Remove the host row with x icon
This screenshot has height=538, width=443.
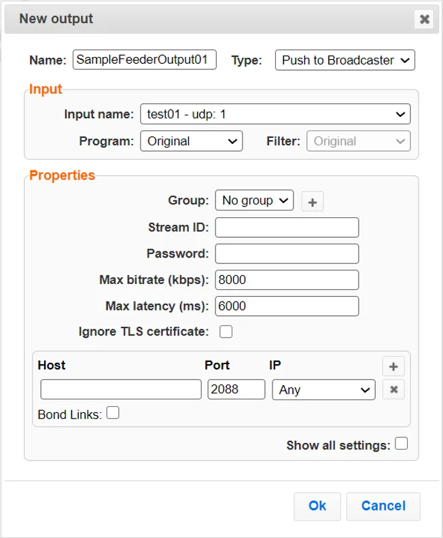pyautogui.click(x=393, y=389)
